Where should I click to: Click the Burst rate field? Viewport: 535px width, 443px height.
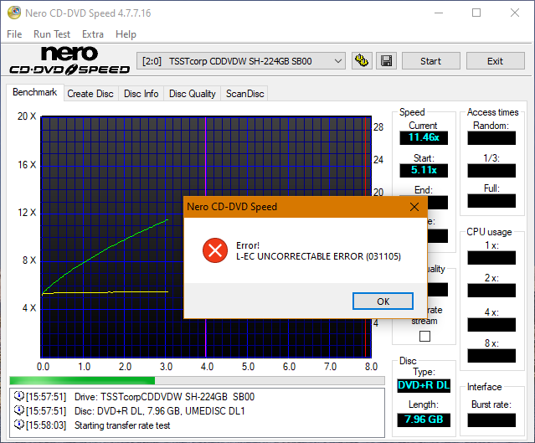pos(491,420)
